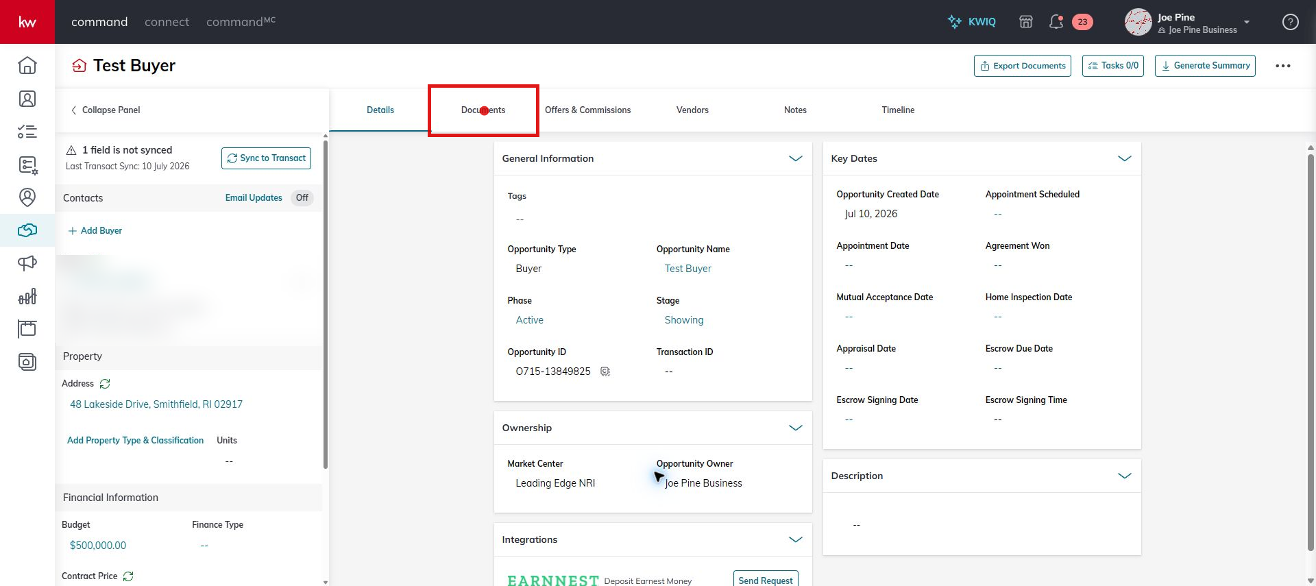This screenshot has height=586, width=1316.
Task: Open the Opportunities handshake sidebar icon
Action: click(x=27, y=230)
